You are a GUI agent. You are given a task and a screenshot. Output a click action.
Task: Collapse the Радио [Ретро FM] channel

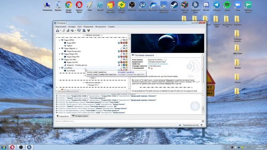(x=60, y=54)
